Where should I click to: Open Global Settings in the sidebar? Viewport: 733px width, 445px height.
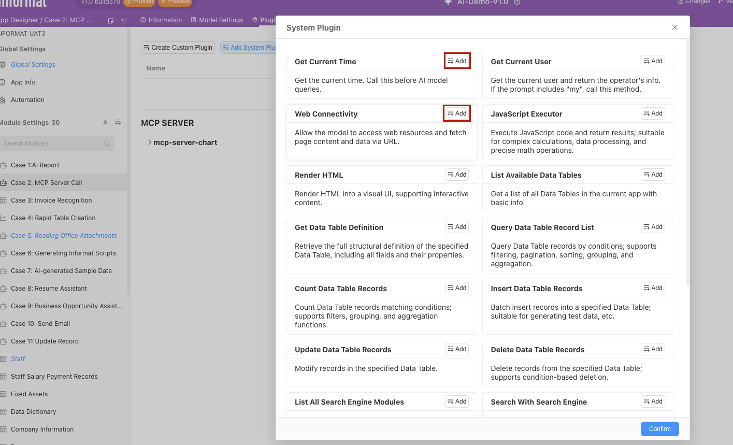coord(33,65)
